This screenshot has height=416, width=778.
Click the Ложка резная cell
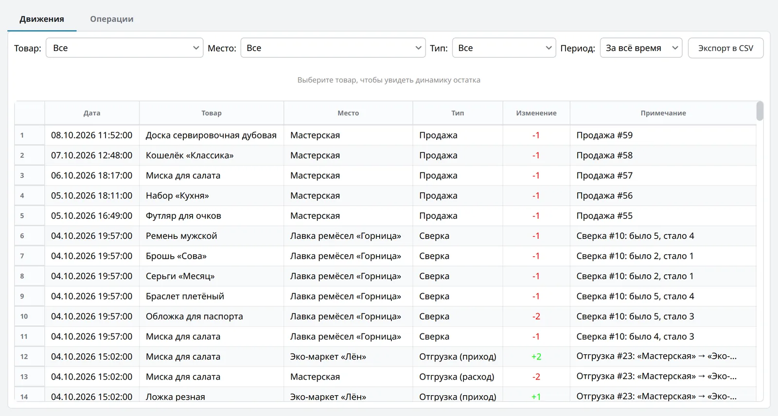(212, 395)
